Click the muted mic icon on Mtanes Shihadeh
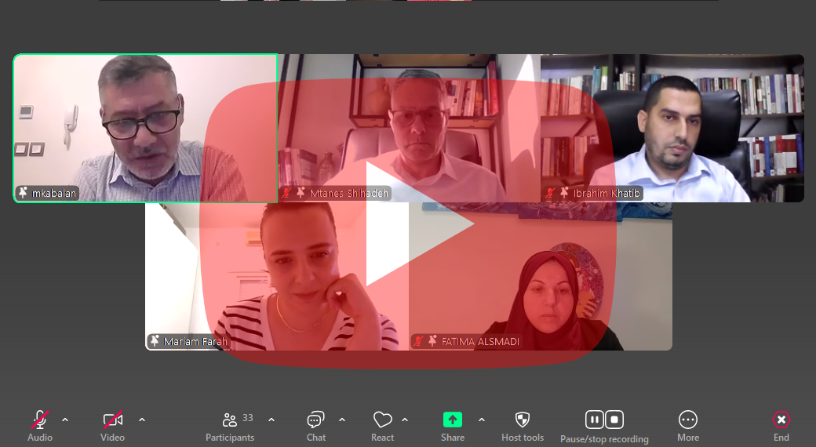Viewport: 816px width, 447px height. click(286, 193)
